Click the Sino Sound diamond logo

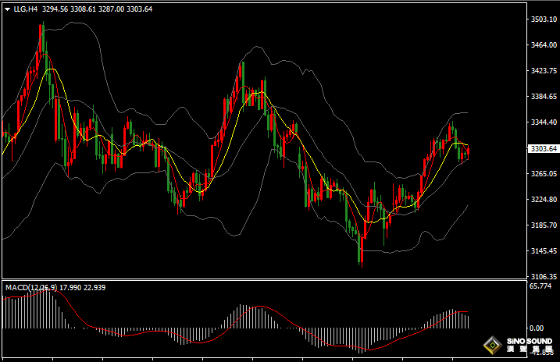[492, 345]
